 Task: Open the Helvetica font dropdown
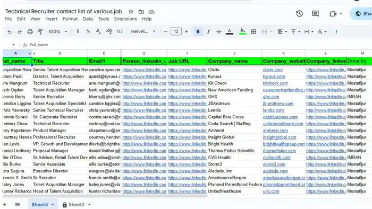143,31
